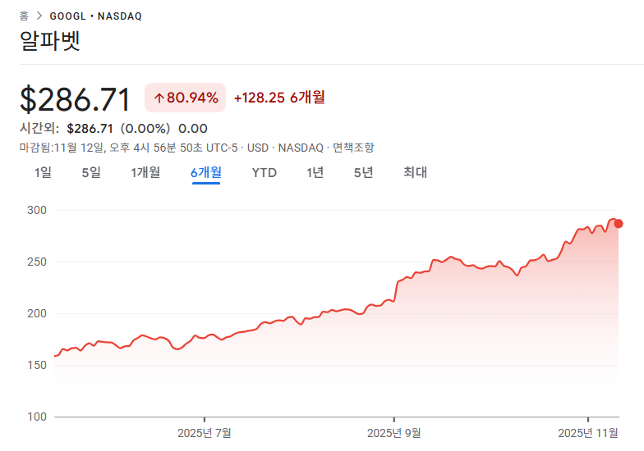
Task: Click the 2025년 9월 x-axis label
Action: point(393,433)
